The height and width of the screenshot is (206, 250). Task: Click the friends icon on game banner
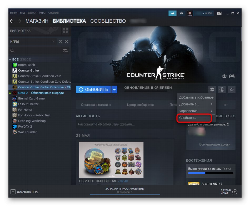[x=224, y=76]
